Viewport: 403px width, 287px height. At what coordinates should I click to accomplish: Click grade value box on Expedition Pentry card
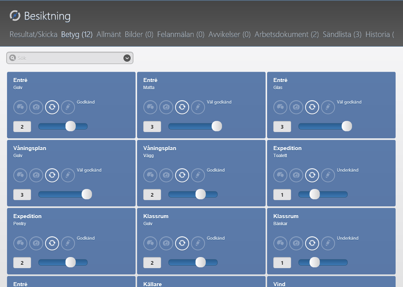(x=22, y=263)
